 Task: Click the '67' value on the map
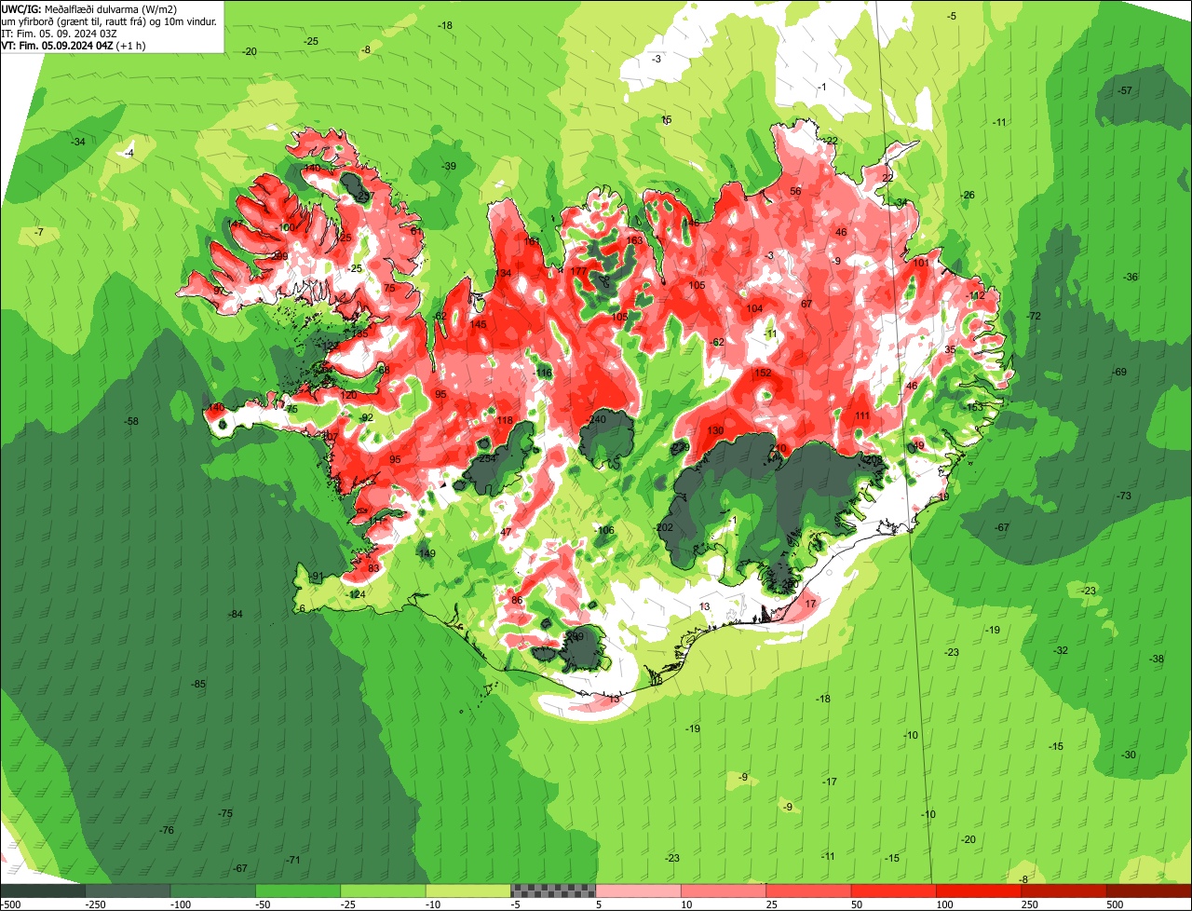tap(806, 304)
